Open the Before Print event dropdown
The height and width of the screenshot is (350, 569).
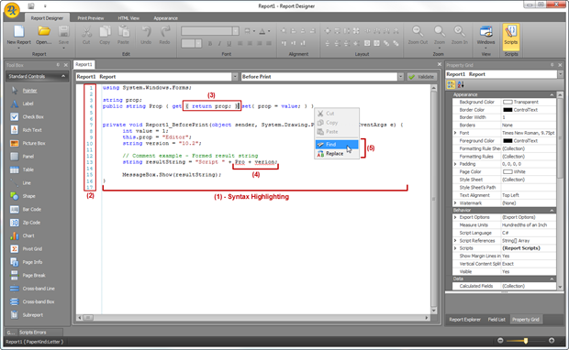click(x=401, y=77)
